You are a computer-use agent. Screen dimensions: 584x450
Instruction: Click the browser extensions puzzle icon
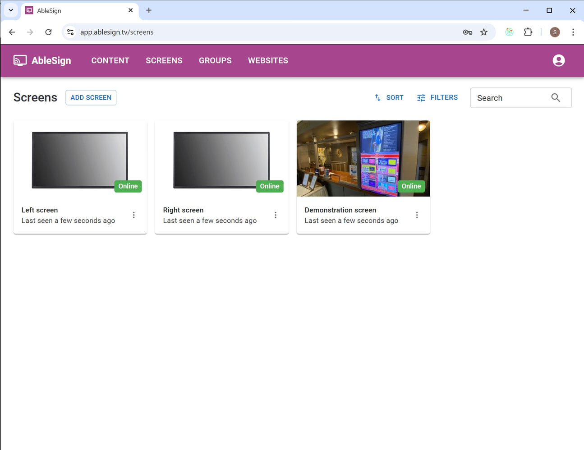click(528, 32)
